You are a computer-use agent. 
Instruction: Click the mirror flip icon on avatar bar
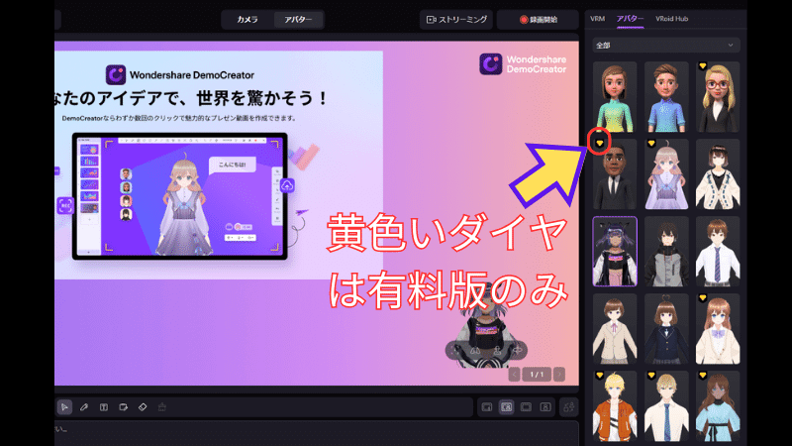476,350
